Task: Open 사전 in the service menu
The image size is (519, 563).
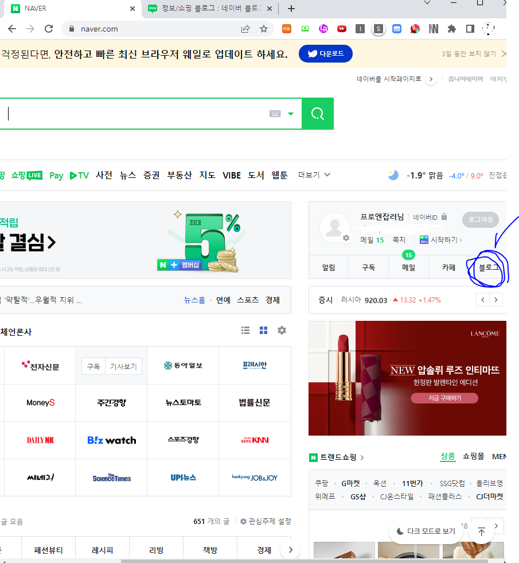Action: point(104,175)
